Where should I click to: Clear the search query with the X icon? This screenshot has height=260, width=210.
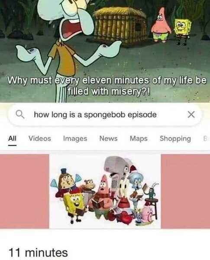pyautogui.click(x=191, y=114)
